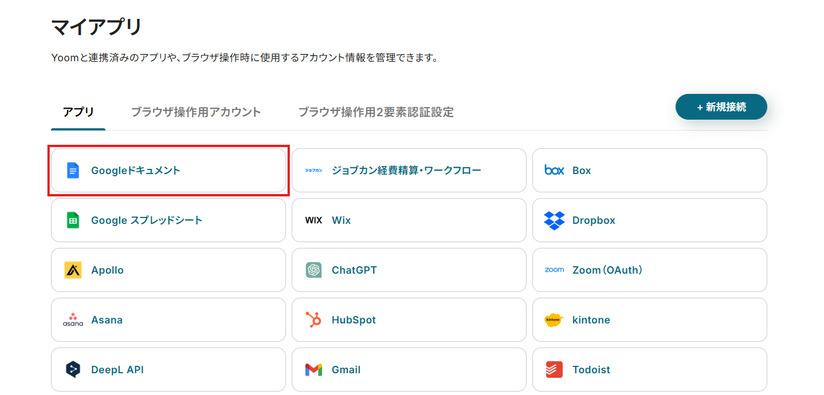Open the ChatGPT app label
Viewport: 824px width, 395px height.
point(354,270)
